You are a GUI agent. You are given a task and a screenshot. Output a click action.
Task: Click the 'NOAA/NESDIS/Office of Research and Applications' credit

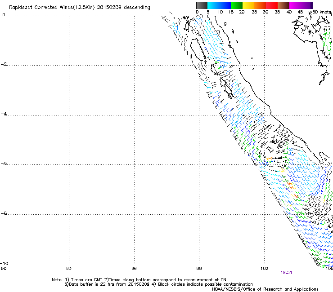coord(265,289)
